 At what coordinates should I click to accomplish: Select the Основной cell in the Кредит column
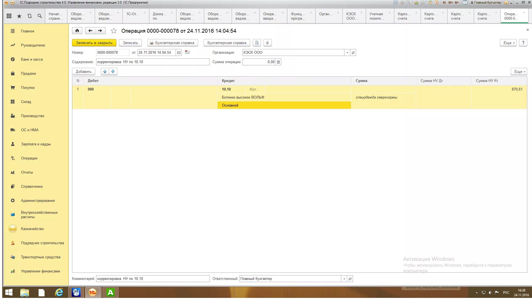[x=284, y=105]
